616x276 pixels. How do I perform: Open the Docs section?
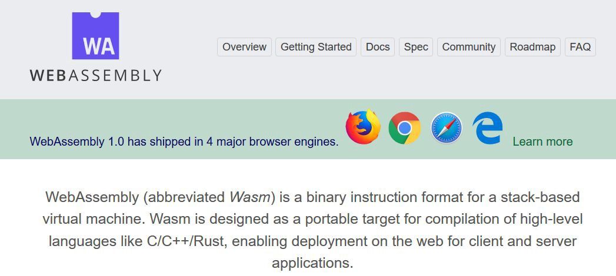point(378,47)
